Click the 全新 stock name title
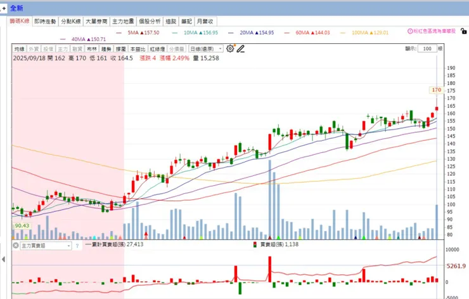 point(16,8)
